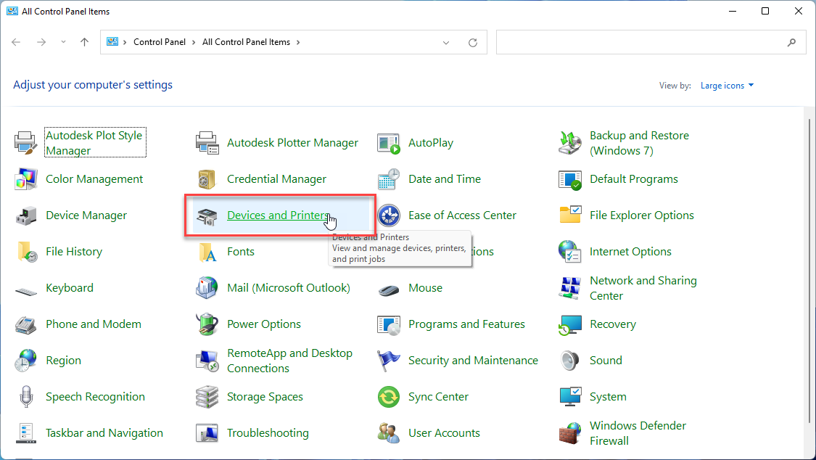Screen dimensions: 816x460
Task: Click the Region globe icon
Action: (x=25, y=360)
